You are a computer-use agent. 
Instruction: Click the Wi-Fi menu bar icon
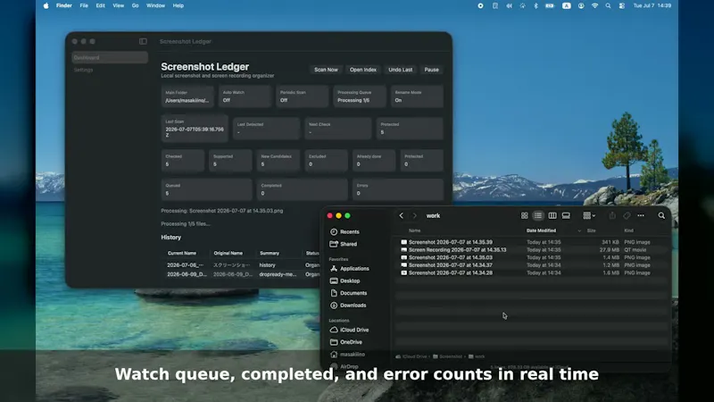594,5
